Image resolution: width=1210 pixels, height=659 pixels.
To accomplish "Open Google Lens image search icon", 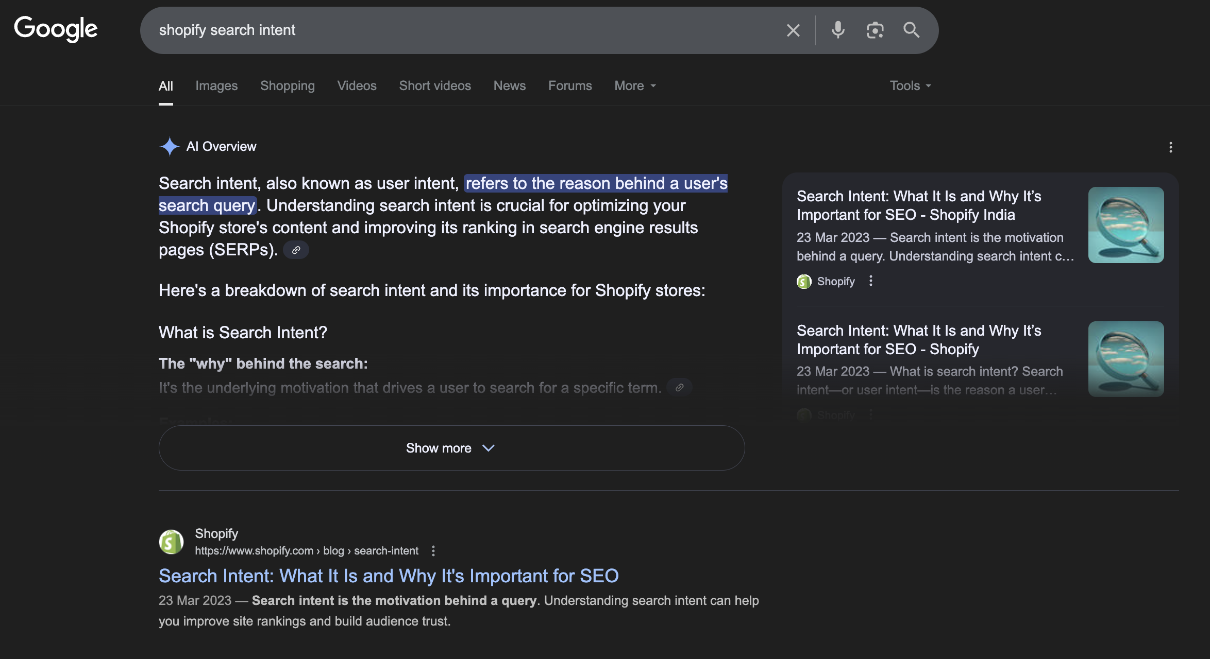I will (875, 30).
